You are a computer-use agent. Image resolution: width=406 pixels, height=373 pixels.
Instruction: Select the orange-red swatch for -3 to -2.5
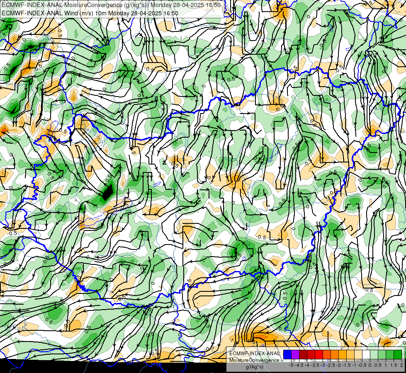point(327,355)
